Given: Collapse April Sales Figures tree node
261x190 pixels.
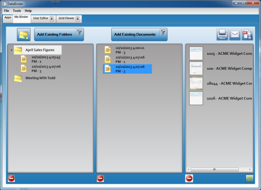Looking at the screenshot, I should tap(11, 50).
